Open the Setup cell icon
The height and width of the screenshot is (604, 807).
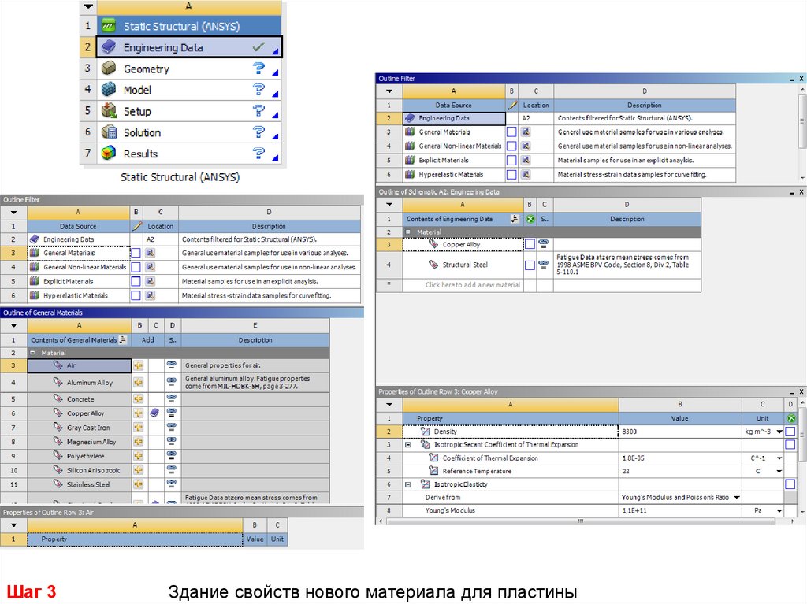coord(109,111)
